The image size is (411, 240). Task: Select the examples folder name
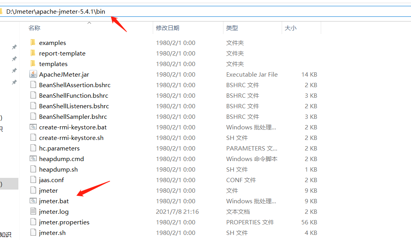pos(52,43)
